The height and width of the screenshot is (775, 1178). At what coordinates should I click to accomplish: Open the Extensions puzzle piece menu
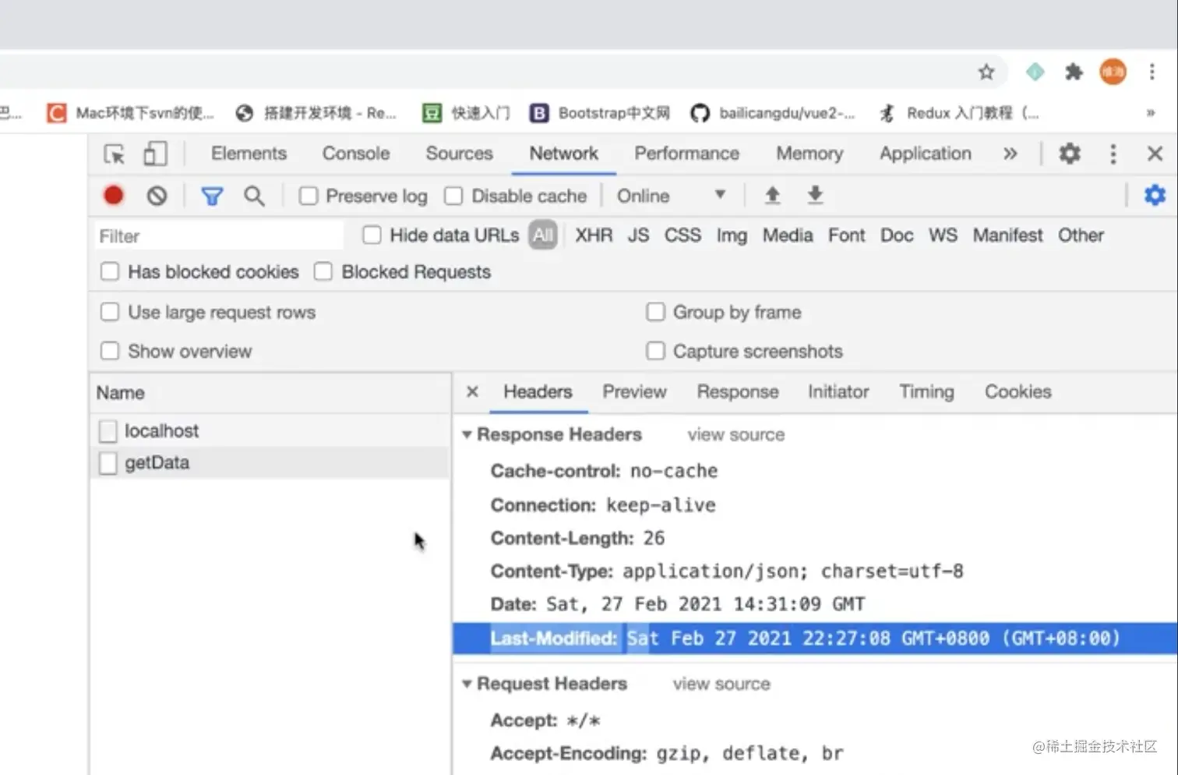(1074, 73)
